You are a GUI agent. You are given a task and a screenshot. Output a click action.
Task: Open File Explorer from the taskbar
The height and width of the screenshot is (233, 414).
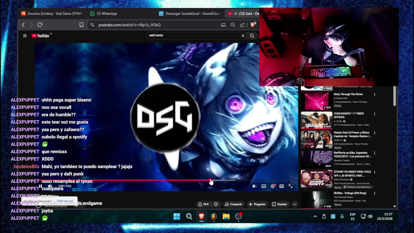[x=226, y=216]
